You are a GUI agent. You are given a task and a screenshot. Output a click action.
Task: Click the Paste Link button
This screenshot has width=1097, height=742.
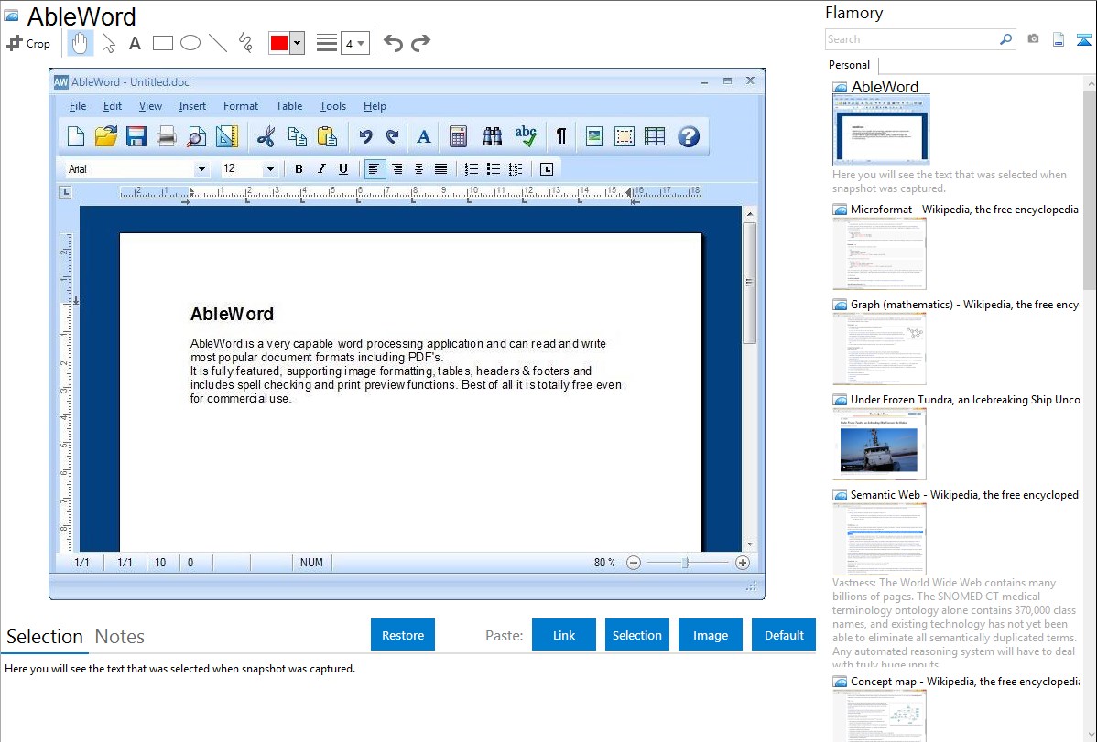coord(564,635)
